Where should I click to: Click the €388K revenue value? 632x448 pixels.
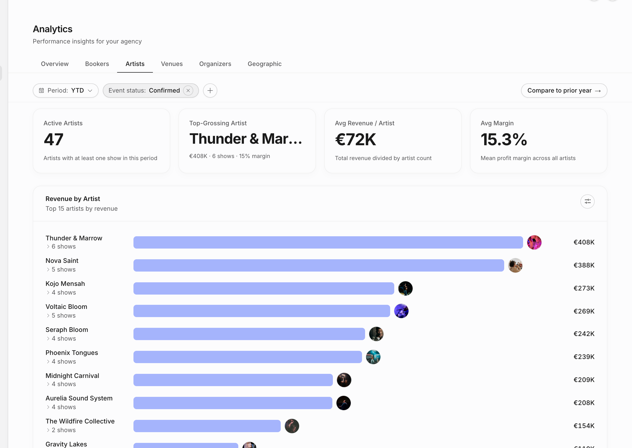pyautogui.click(x=584, y=265)
